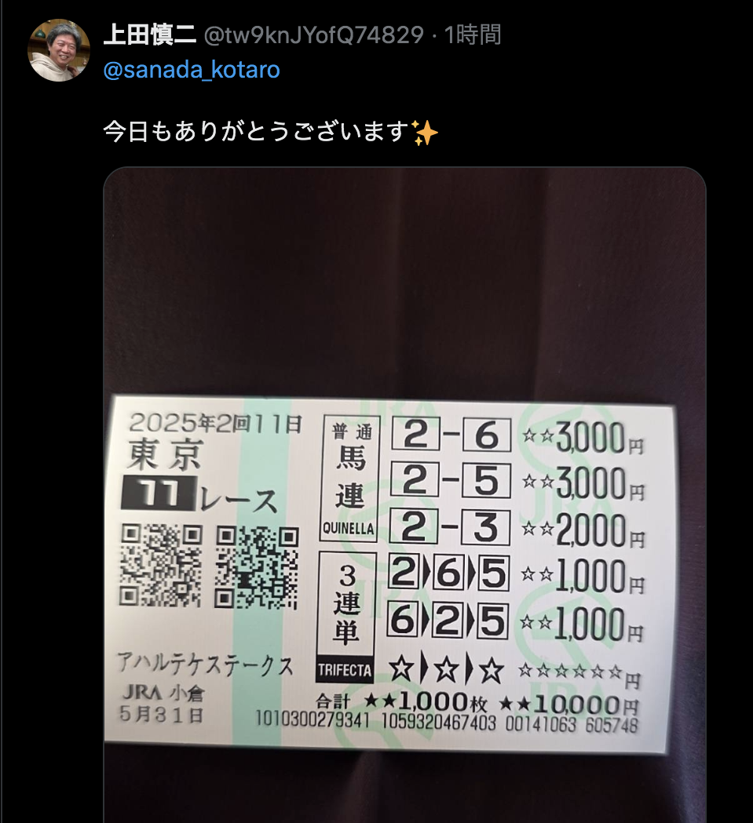Viewport: 753px width, 823px height.
Task: Click the 合計 10,000円 total line
Action: tap(477, 703)
